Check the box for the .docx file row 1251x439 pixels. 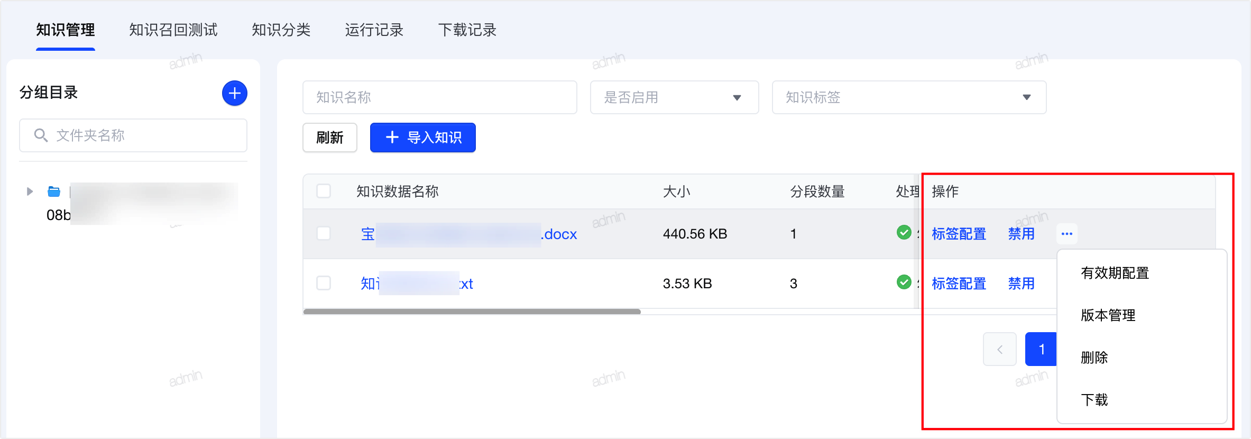[x=324, y=233]
